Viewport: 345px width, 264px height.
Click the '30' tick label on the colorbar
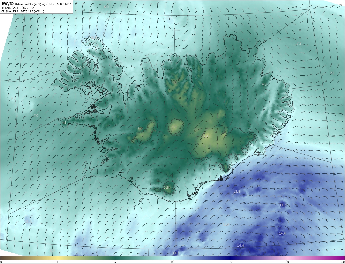coord(287,262)
